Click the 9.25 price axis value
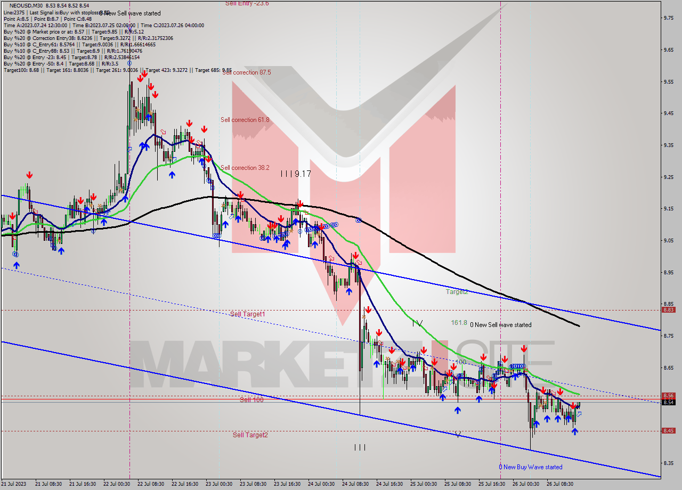This screenshot has width=682, height=490. click(669, 177)
